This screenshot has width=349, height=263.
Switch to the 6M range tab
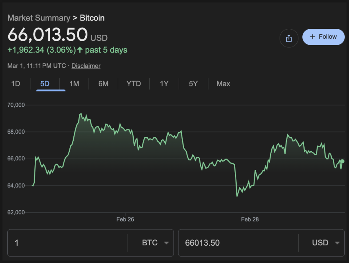tap(103, 84)
